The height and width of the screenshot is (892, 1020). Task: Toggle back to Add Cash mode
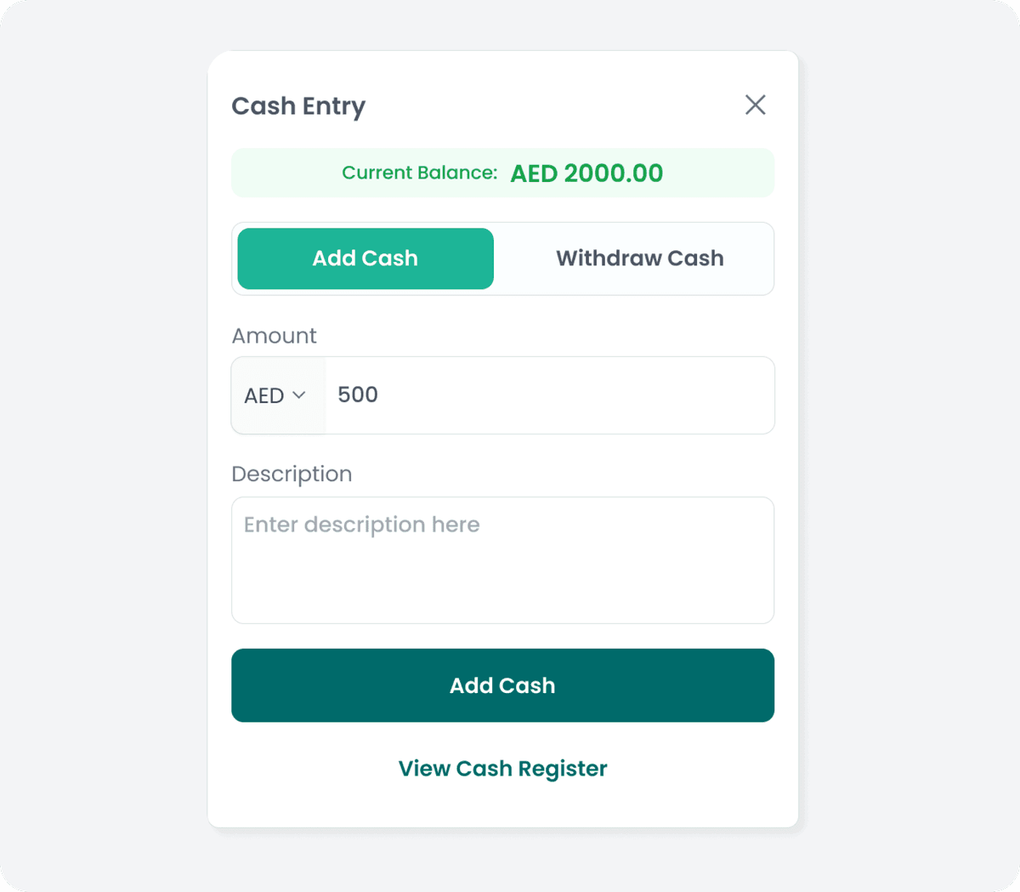pos(365,258)
